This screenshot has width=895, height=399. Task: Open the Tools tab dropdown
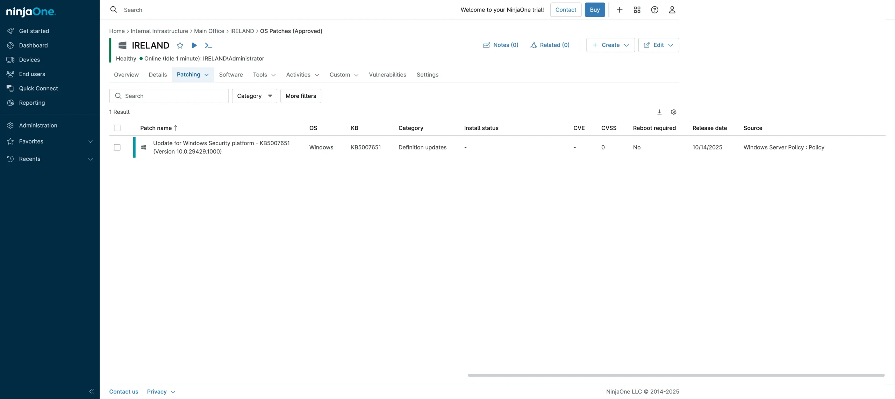tap(264, 75)
